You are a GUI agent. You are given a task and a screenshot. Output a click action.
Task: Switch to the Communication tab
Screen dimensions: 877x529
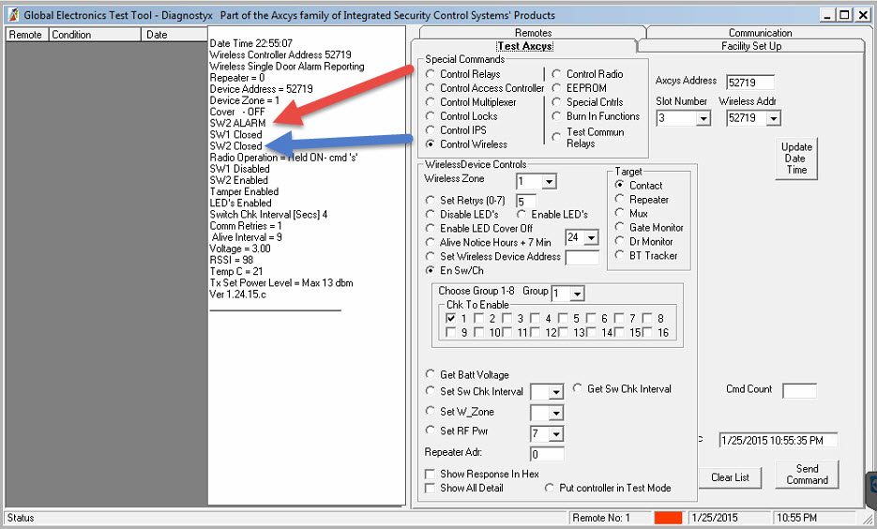pyautogui.click(x=760, y=33)
